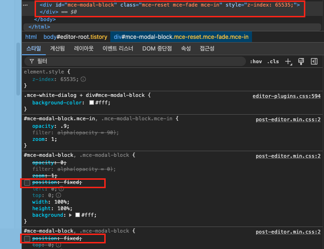Select html in the breadcrumb
The width and height of the screenshot is (324, 249).
click(31, 37)
